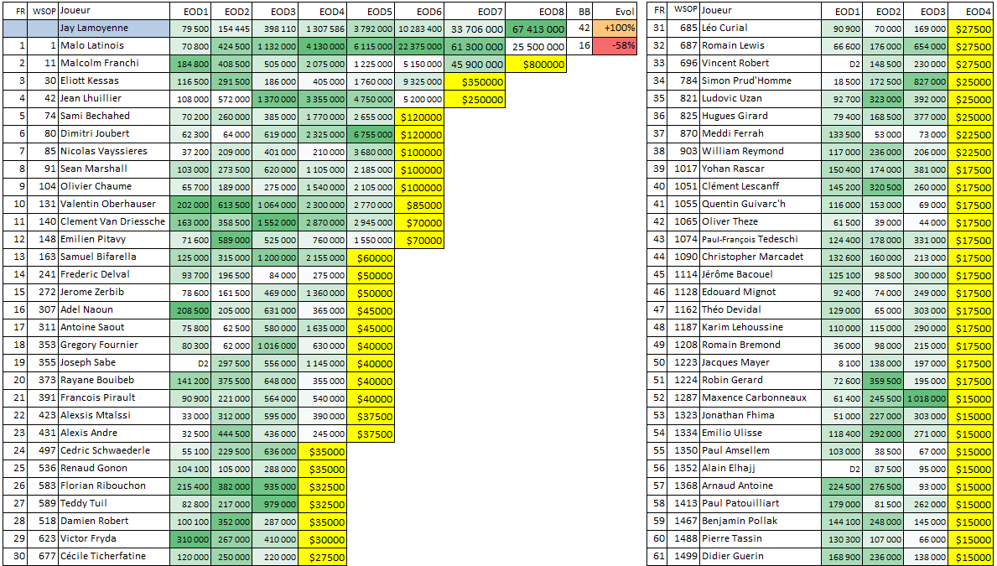
Task: Click the Malo Latinois player cell
Action: coord(114,46)
